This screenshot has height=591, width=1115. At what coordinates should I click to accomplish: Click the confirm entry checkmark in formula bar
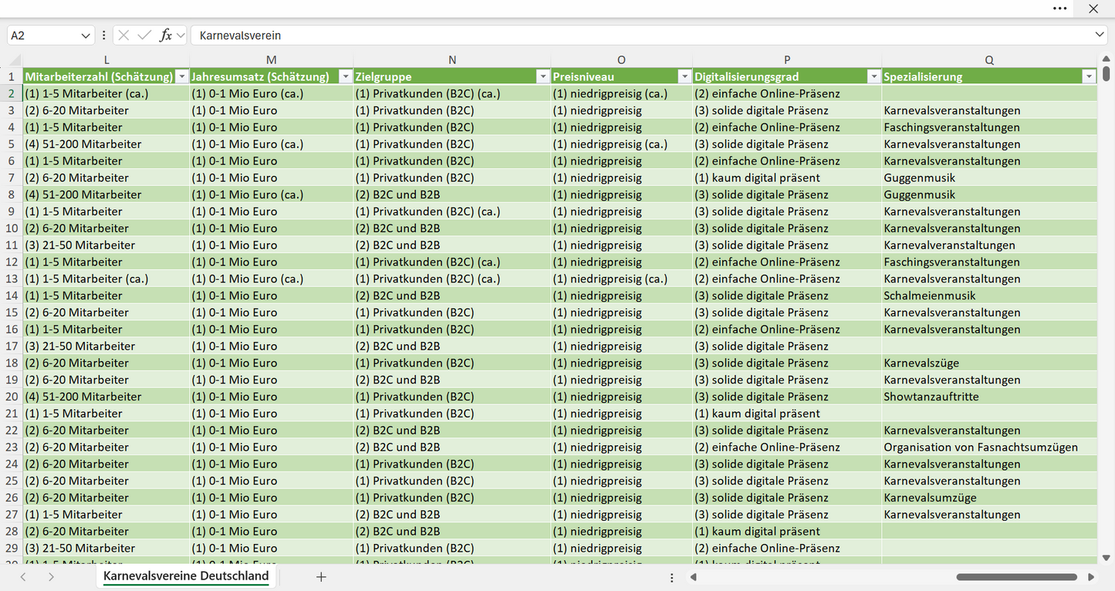point(144,35)
